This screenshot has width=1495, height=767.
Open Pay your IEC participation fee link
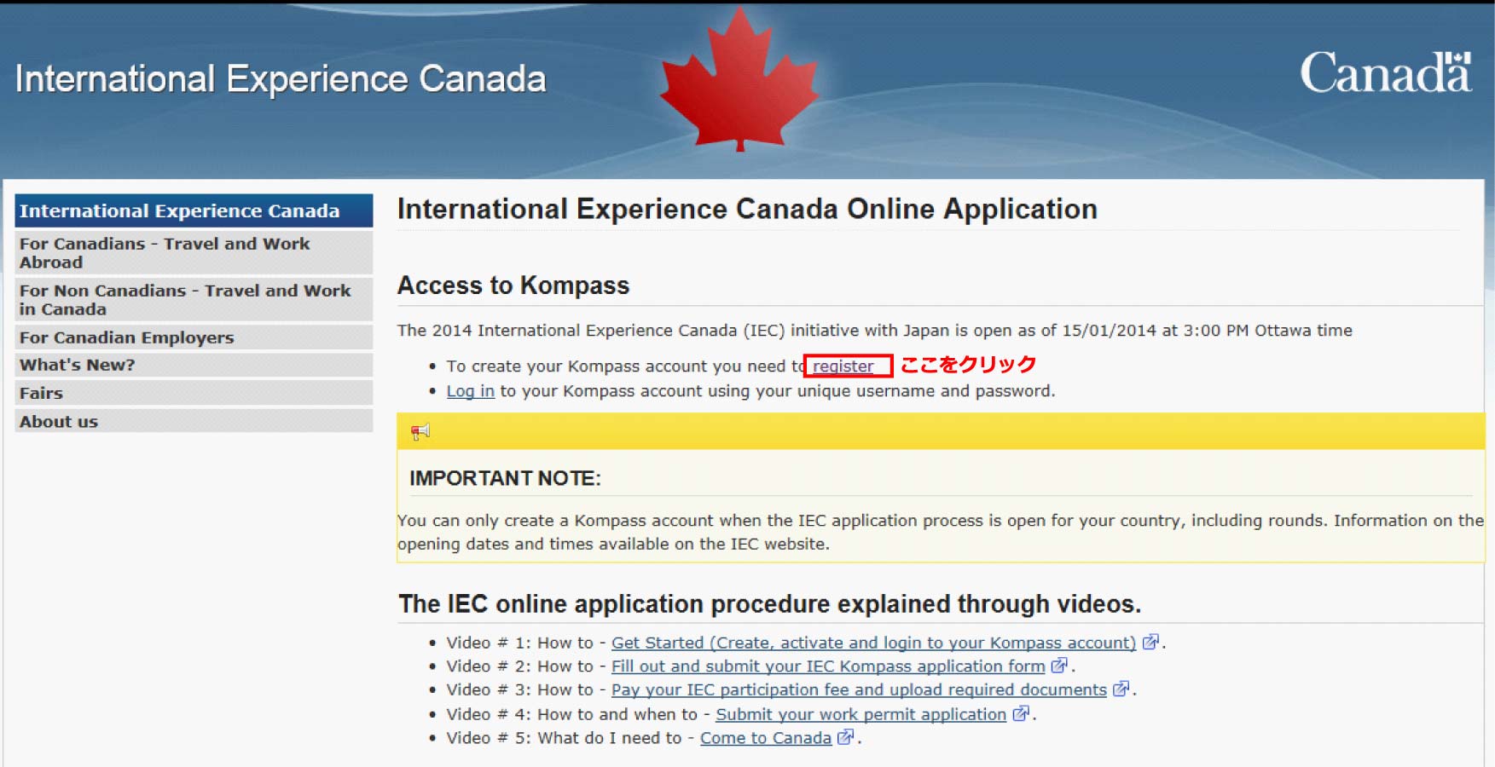pyautogui.click(x=859, y=689)
